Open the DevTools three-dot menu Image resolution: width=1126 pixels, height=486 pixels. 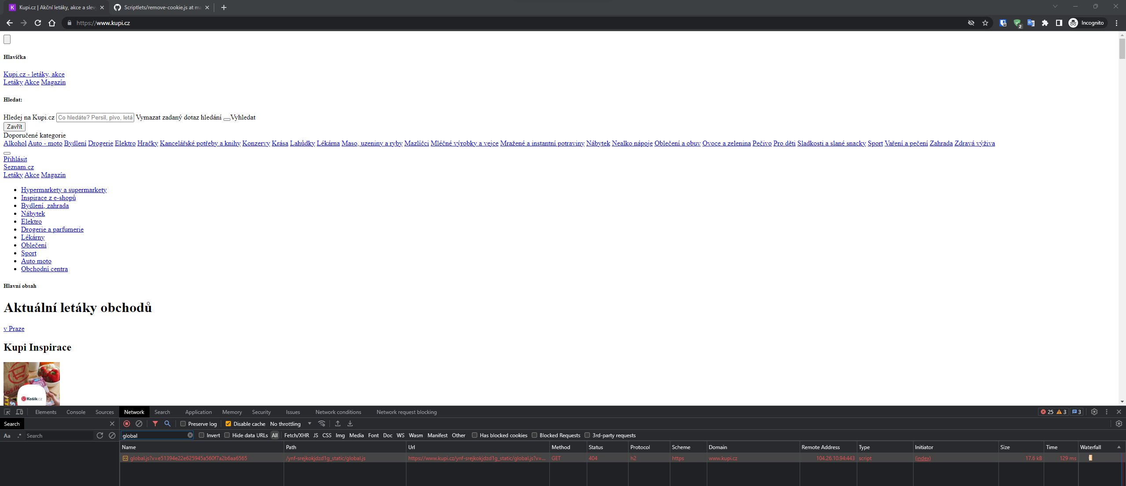[1107, 412]
